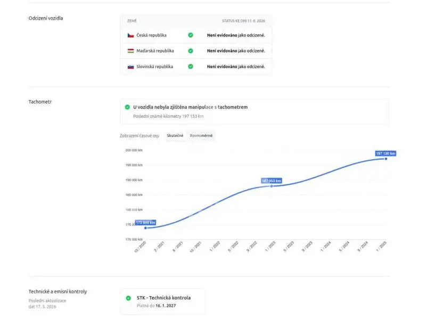Click the Zobrazení časové osy label
Screen dimensions: 426x319
click(x=140, y=136)
